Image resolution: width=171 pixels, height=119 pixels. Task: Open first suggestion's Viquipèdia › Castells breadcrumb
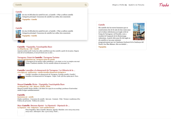[29, 19]
